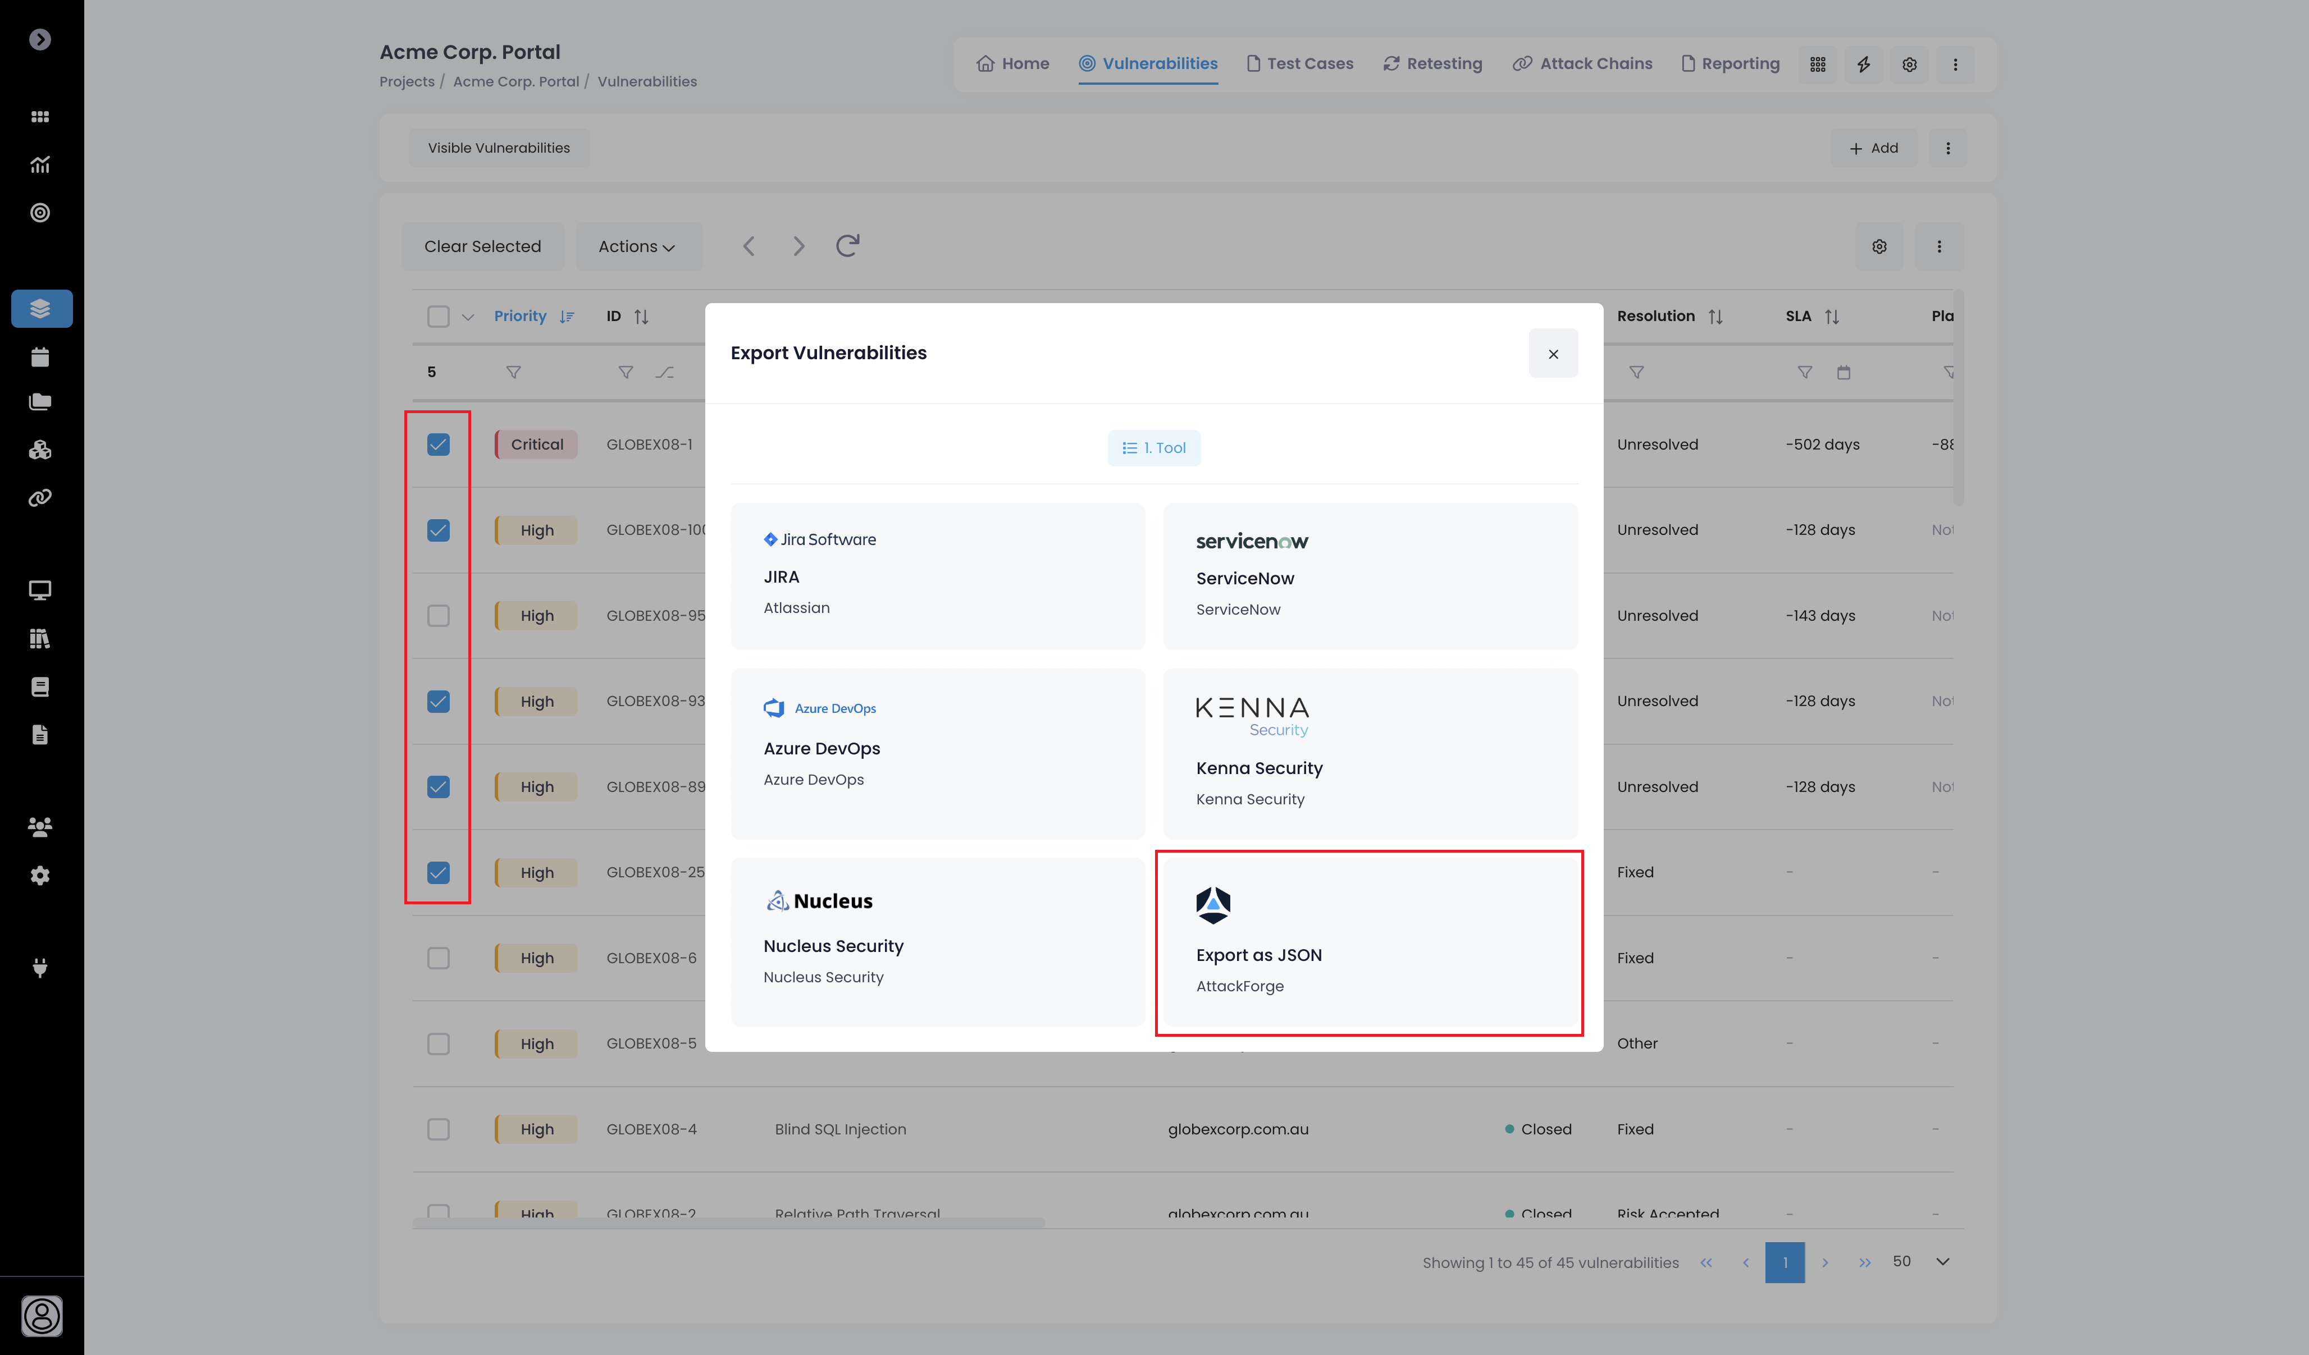Click the lightning bolt icon in the top navigation
This screenshot has height=1355, width=2309.
click(1863, 64)
